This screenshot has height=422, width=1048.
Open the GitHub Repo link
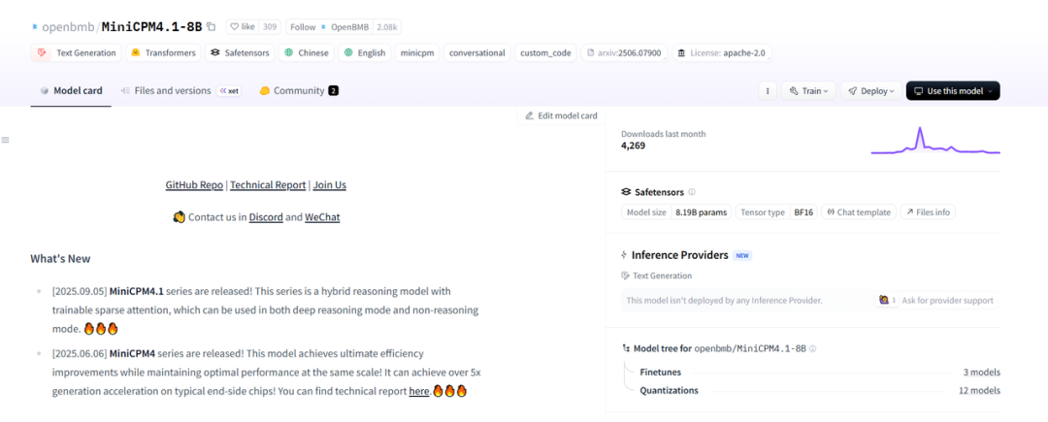click(194, 184)
